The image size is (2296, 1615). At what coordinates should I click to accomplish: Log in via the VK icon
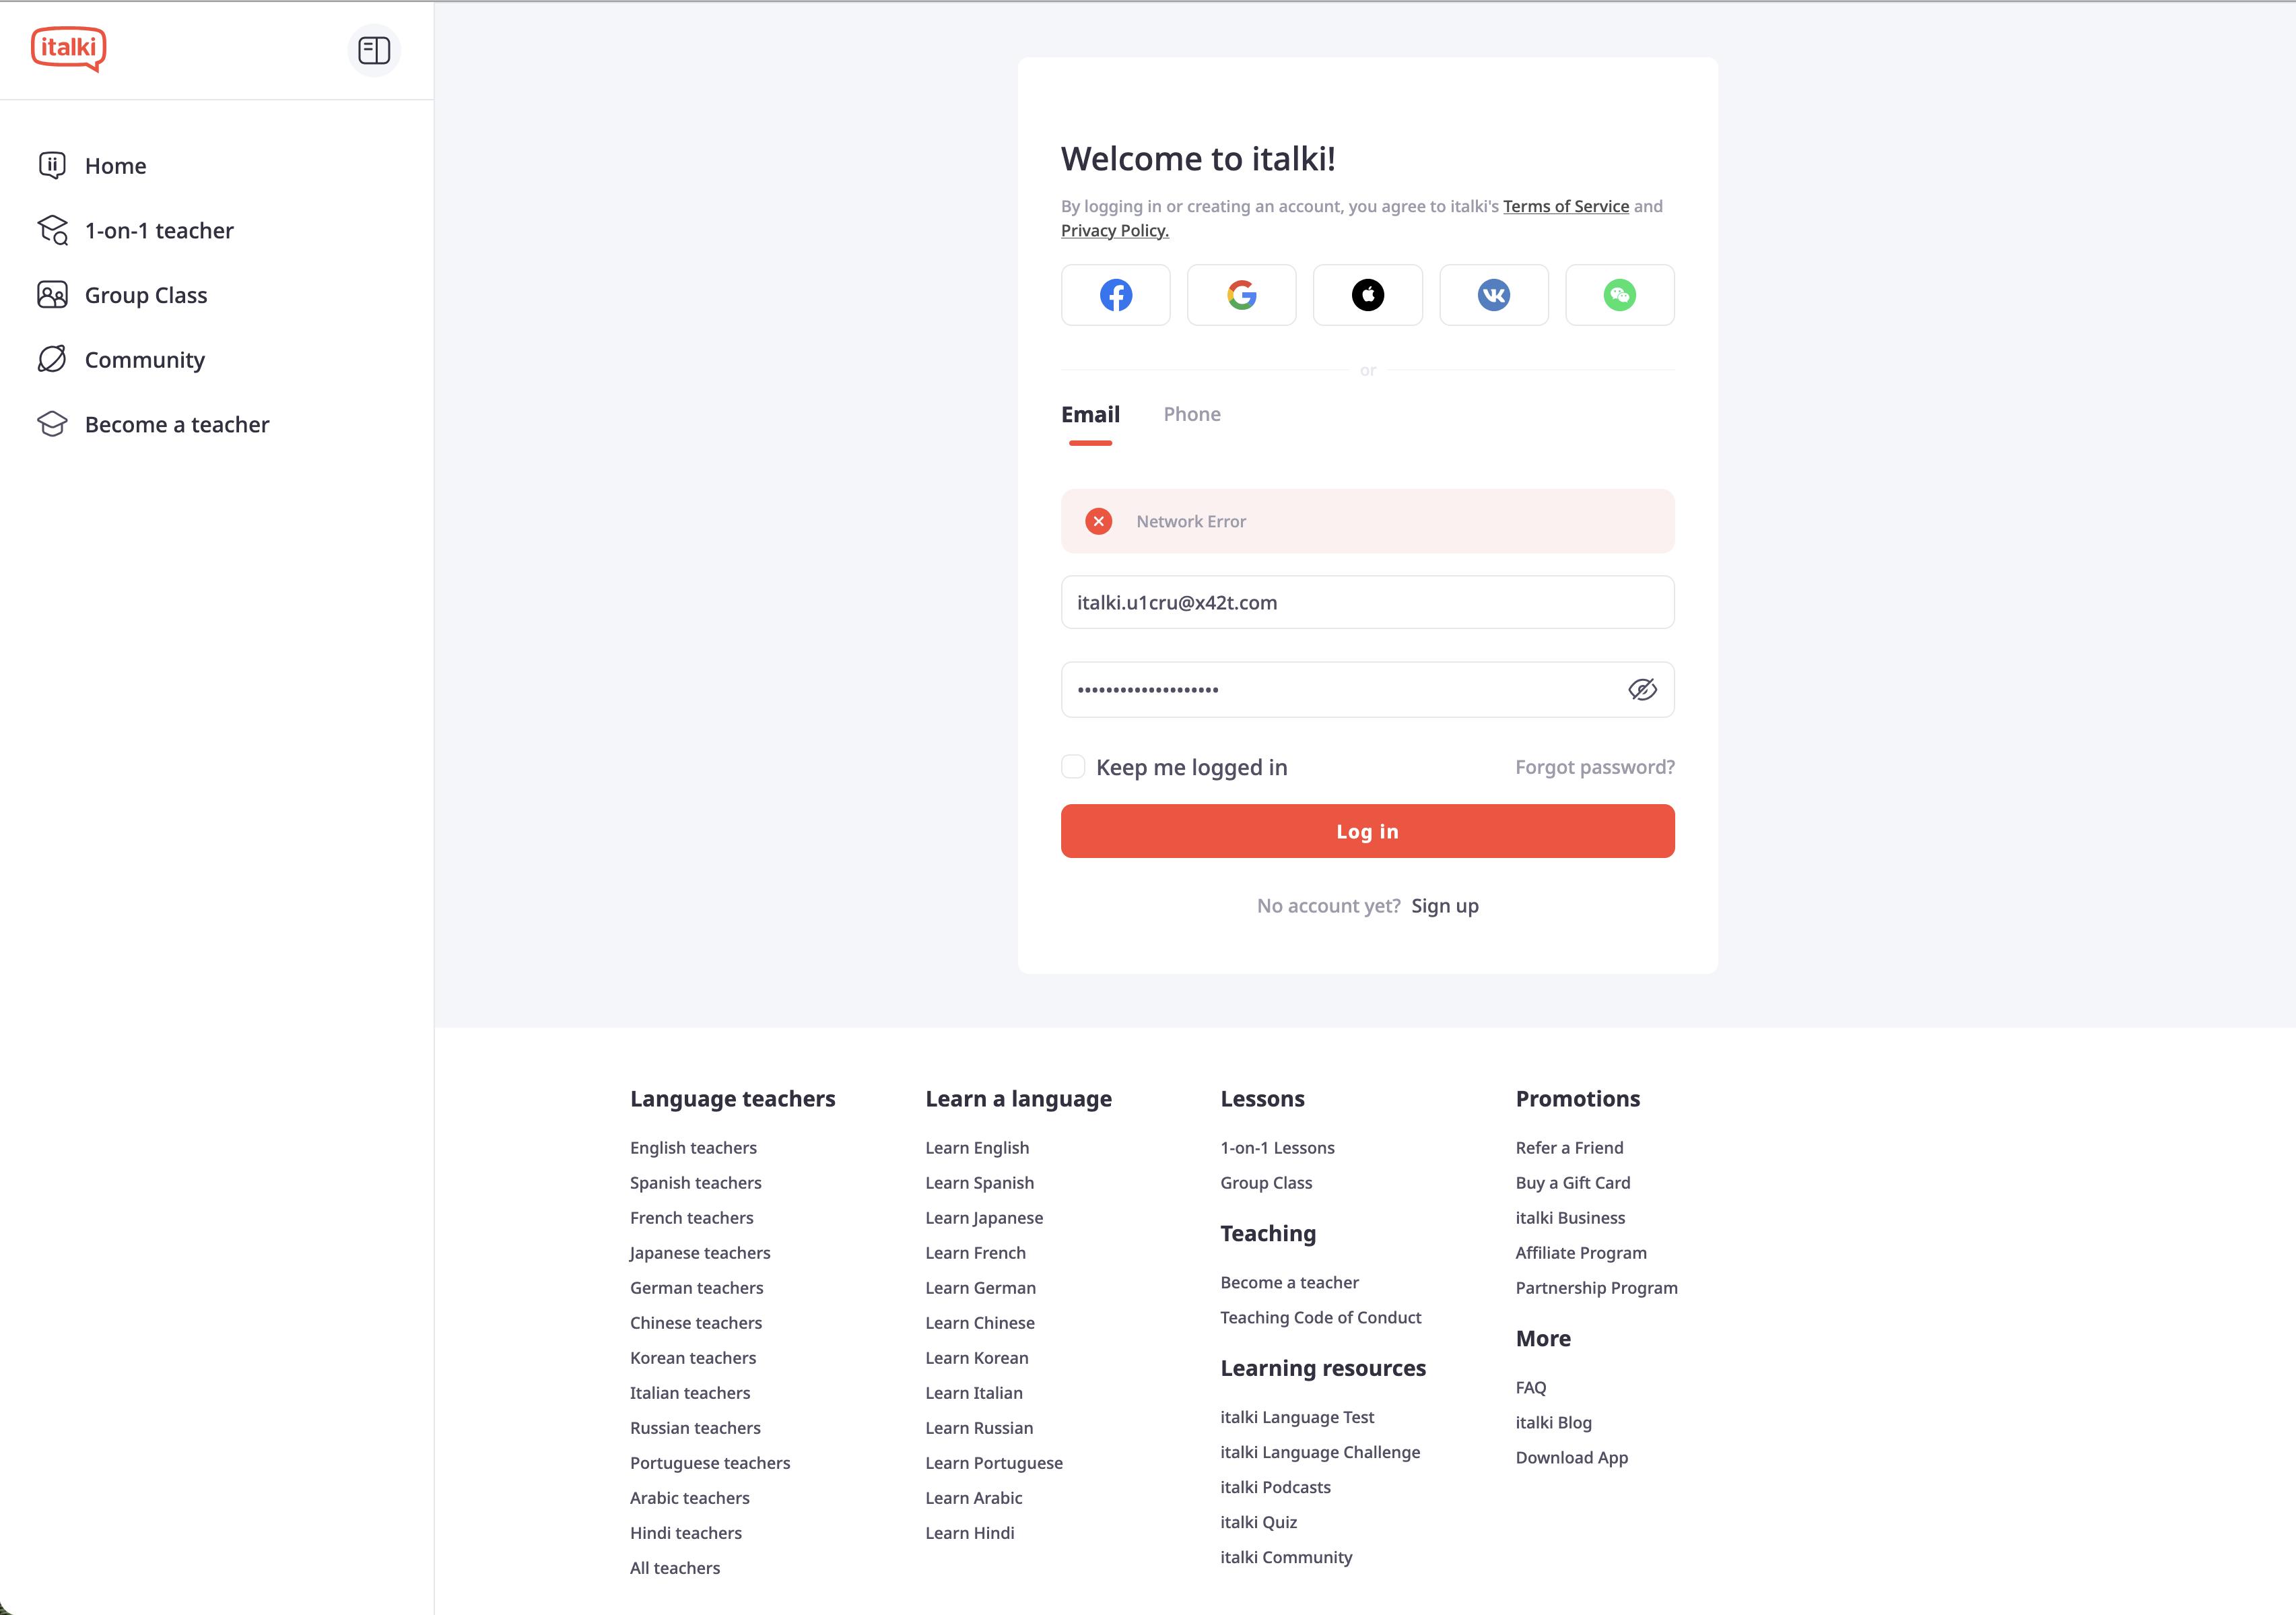click(x=1494, y=295)
